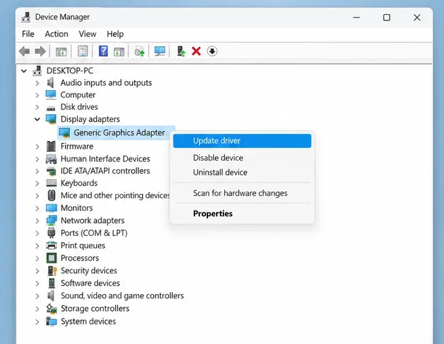Expand the Storage controllers chevron
Viewport: 444px width, 344px height.
point(37,309)
